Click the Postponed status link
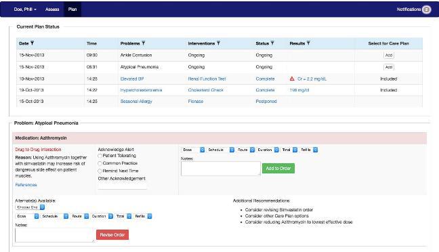Image resolution: width=439 pixels, height=252 pixels. coord(266,102)
